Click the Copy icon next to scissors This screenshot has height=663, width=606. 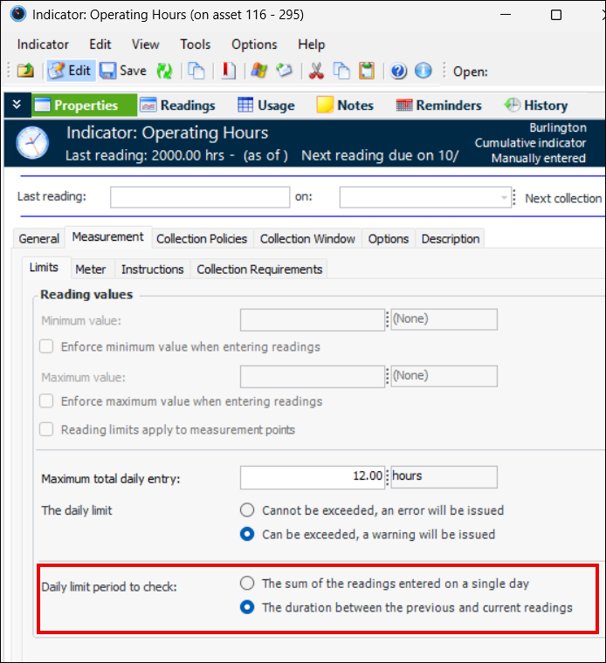pyautogui.click(x=341, y=71)
